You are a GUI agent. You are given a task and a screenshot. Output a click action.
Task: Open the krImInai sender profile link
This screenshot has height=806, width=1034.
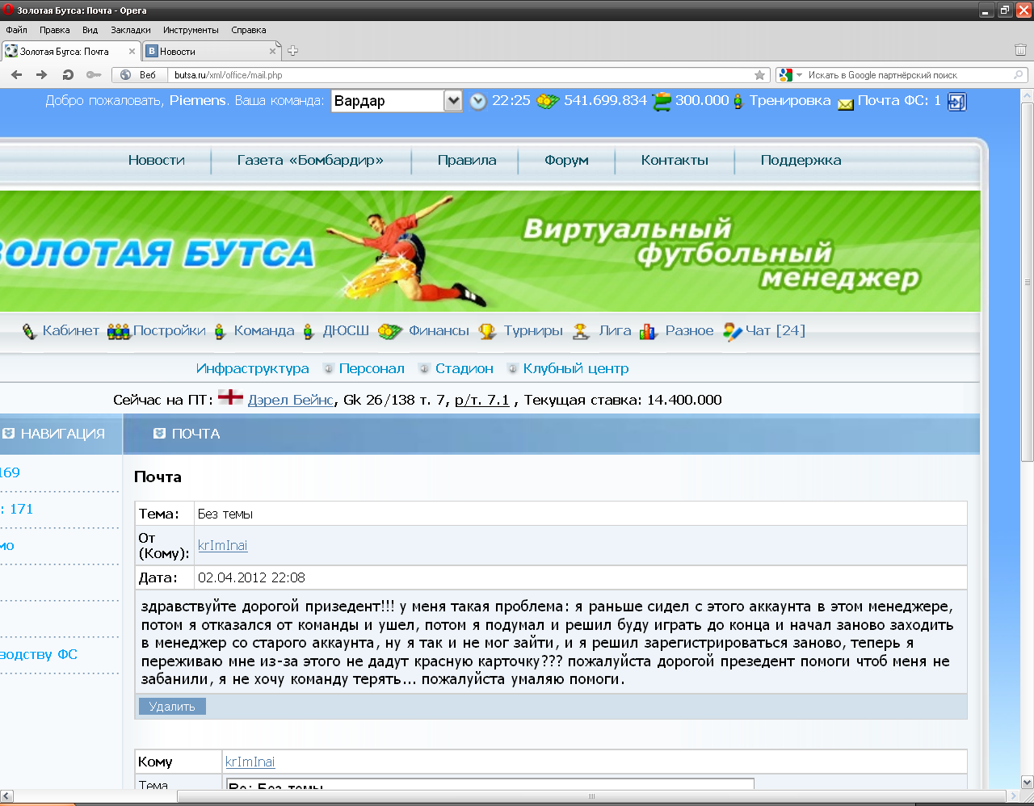pyautogui.click(x=222, y=545)
